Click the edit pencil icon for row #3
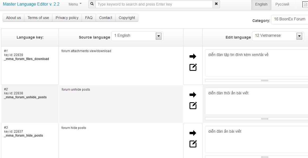Image resolution: width=308 pixels, height=158 pixels. coord(193,144)
